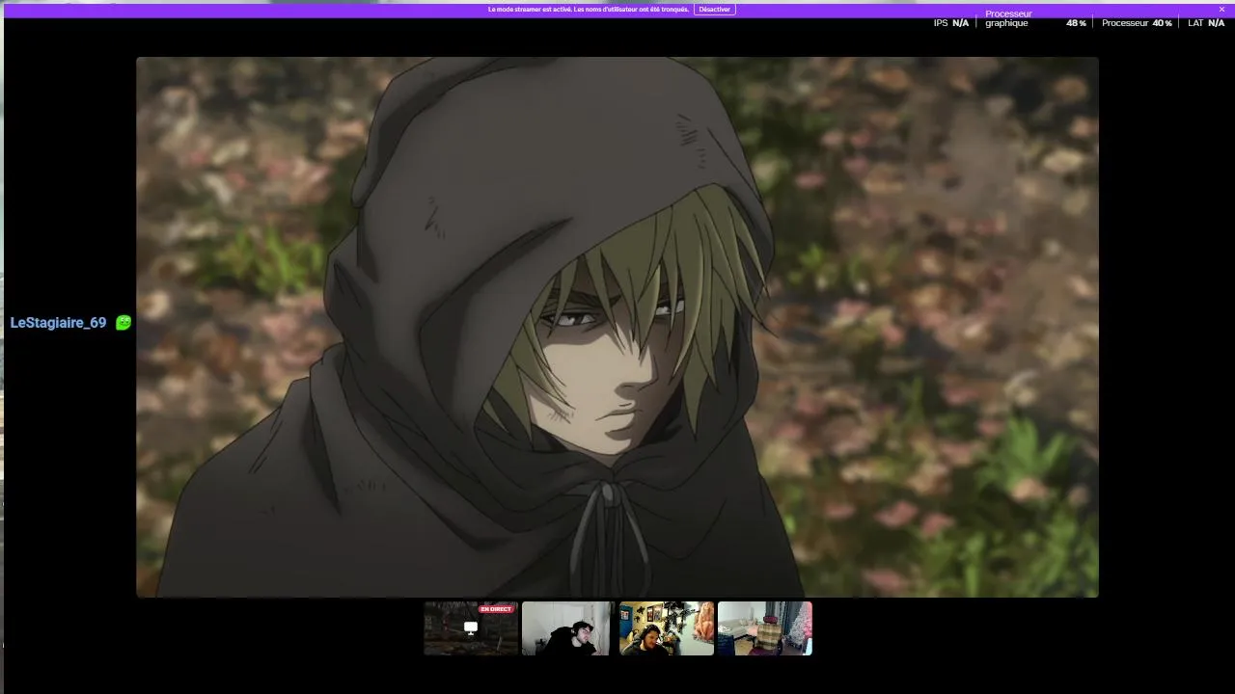
Task: Dismiss the purple streamer mode banner
Action: pyautogui.click(x=1221, y=9)
